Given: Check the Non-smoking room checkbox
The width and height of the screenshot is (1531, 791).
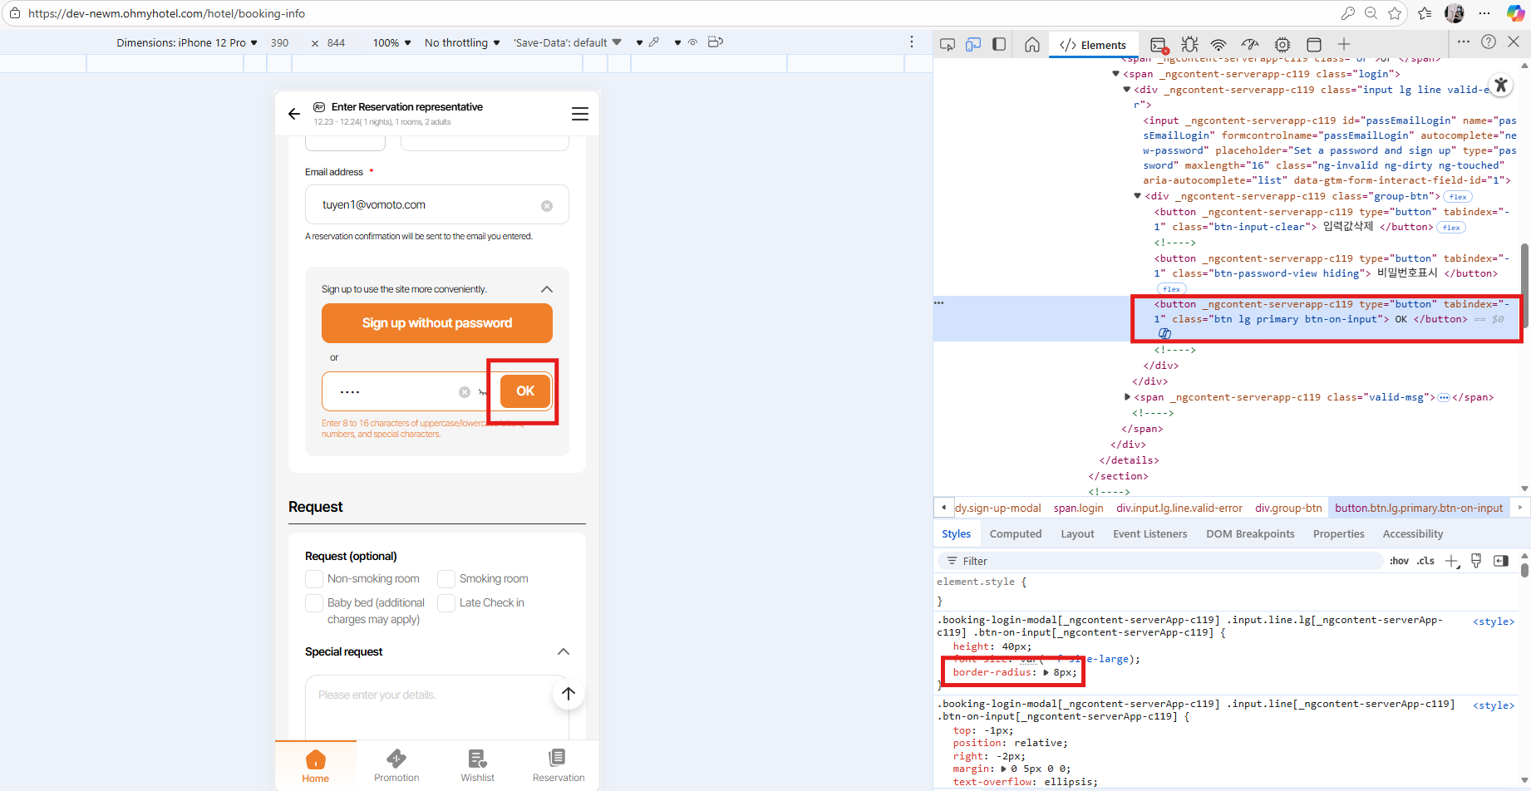Looking at the screenshot, I should (x=314, y=579).
